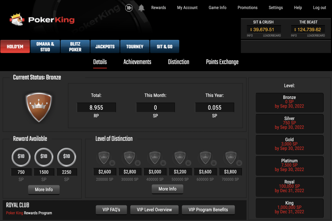Open The Beast LEADERBOARD link
The image size is (332, 221).
(316, 36)
